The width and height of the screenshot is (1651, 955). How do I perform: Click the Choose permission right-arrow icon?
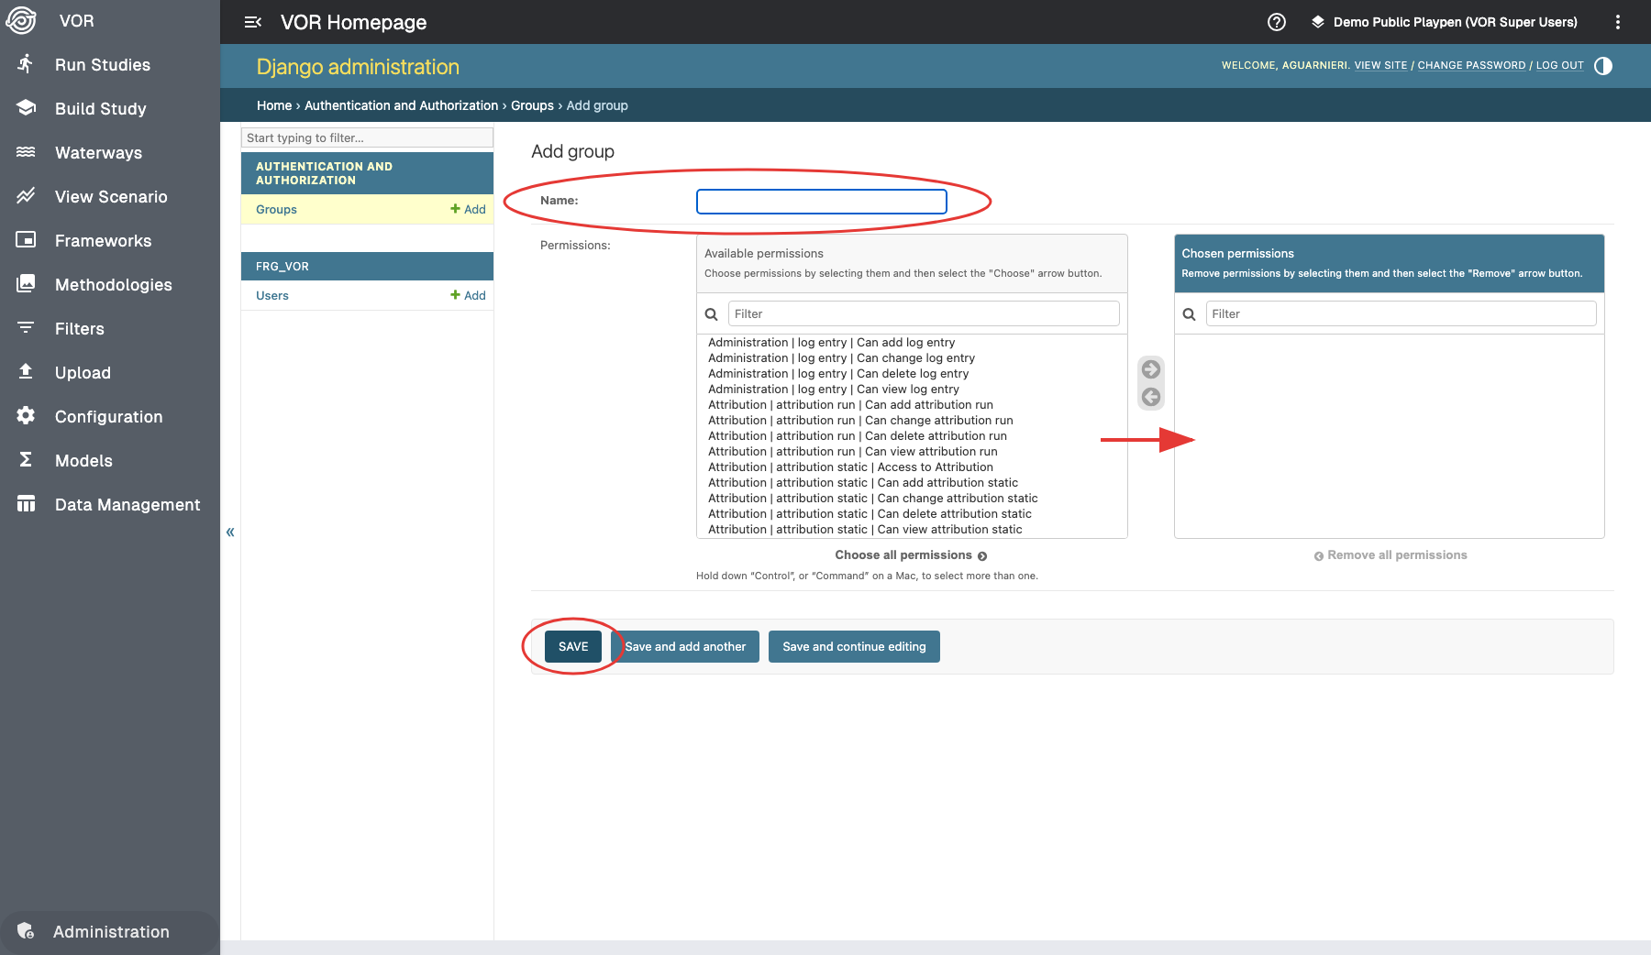[1150, 369]
